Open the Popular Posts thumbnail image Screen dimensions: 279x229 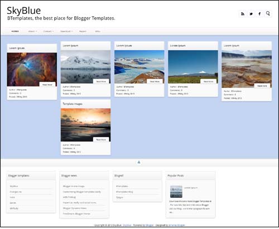coord(176,192)
